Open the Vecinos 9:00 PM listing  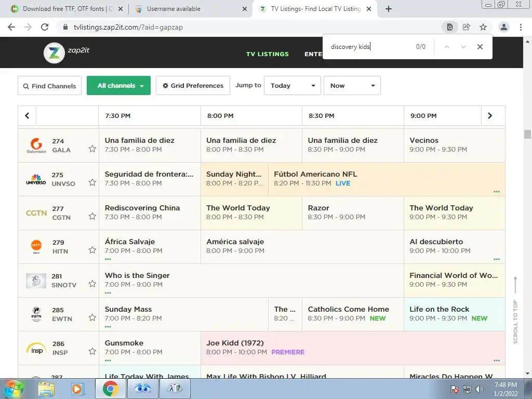tap(454, 145)
